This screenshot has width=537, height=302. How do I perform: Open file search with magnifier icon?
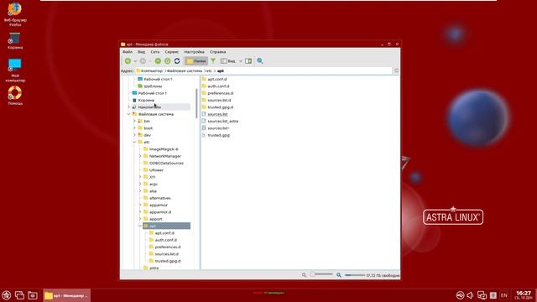click(x=260, y=61)
